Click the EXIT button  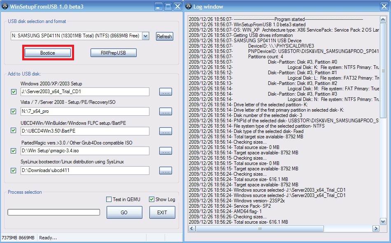pos(162,213)
